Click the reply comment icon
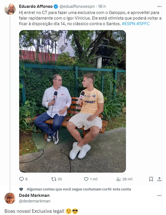The width and height of the screenshot is (166, 215). coord(21,179)
